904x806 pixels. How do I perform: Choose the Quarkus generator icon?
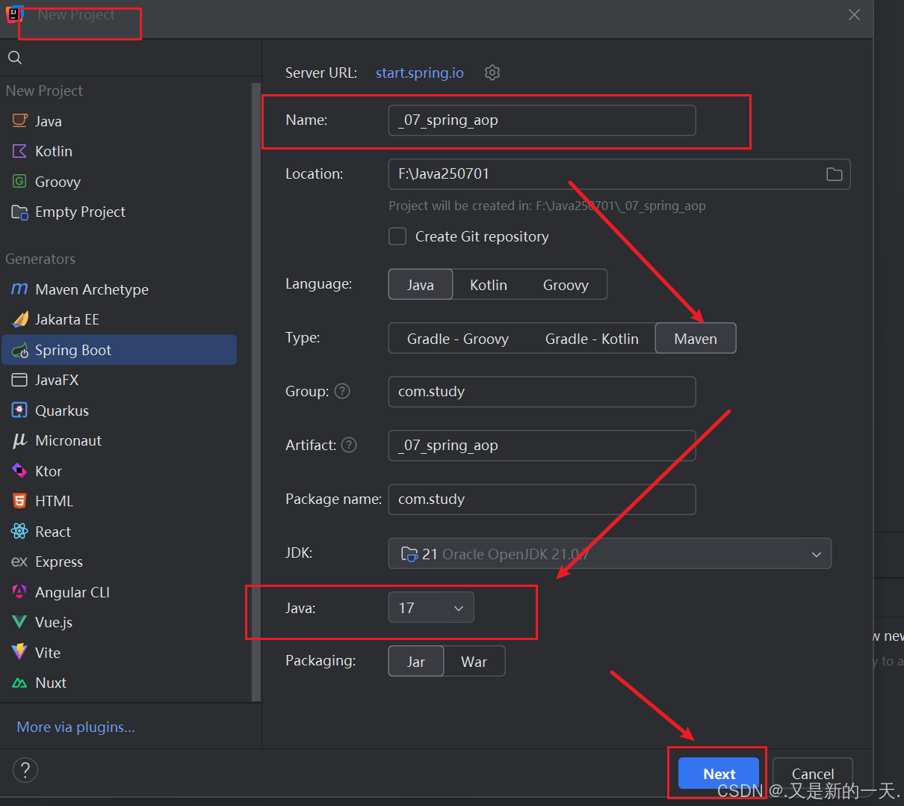pyautogui.click(x=20, y=410)
